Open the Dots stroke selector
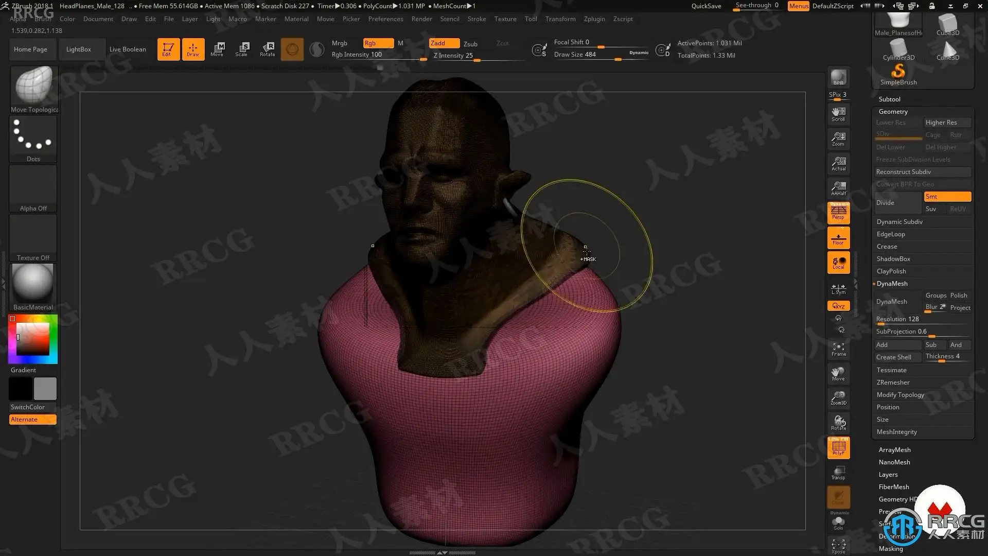 (x=33, y=140)
